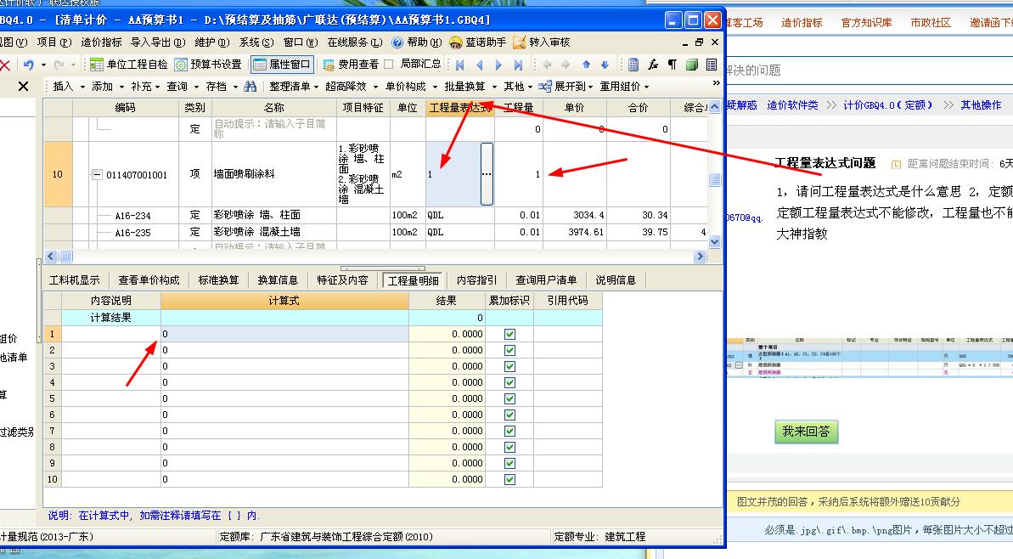The height and width of the screenshot is (559, 1013).
Task: Tick the 局部汇总 checkbox
Action: pyautogui.click(x=388, y=64)
